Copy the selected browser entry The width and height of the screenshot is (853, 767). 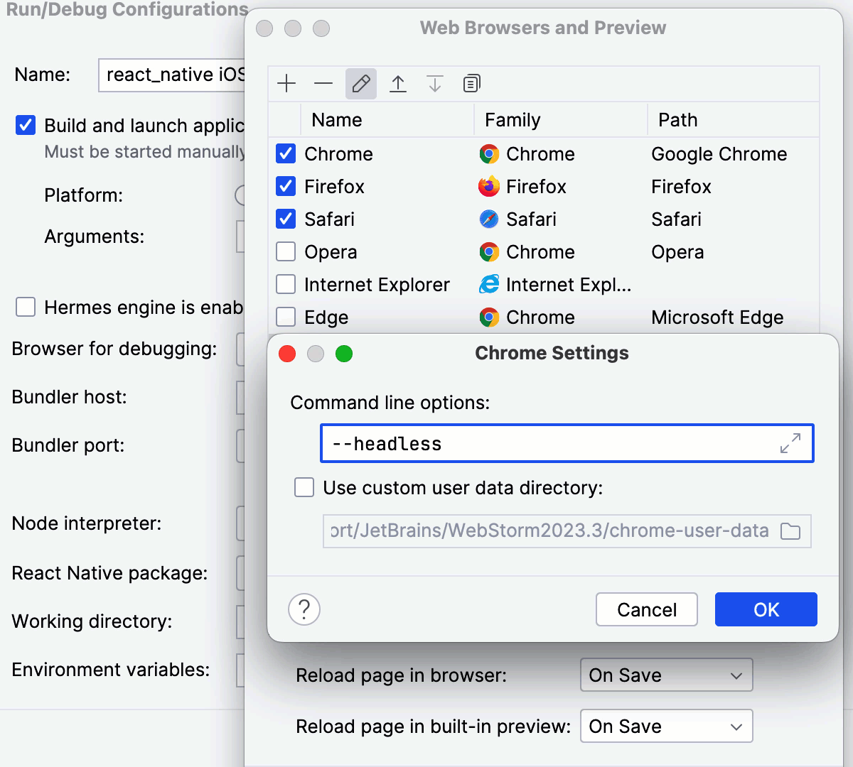[471, 83]
